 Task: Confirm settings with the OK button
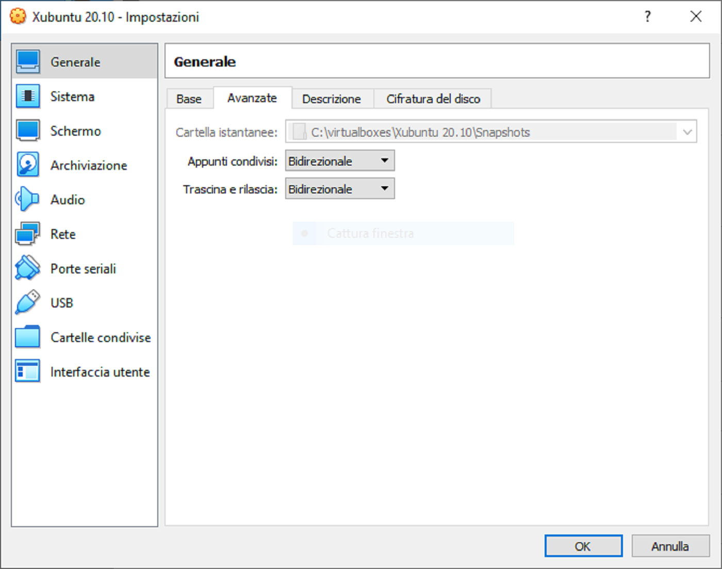[x=583, y=546]
